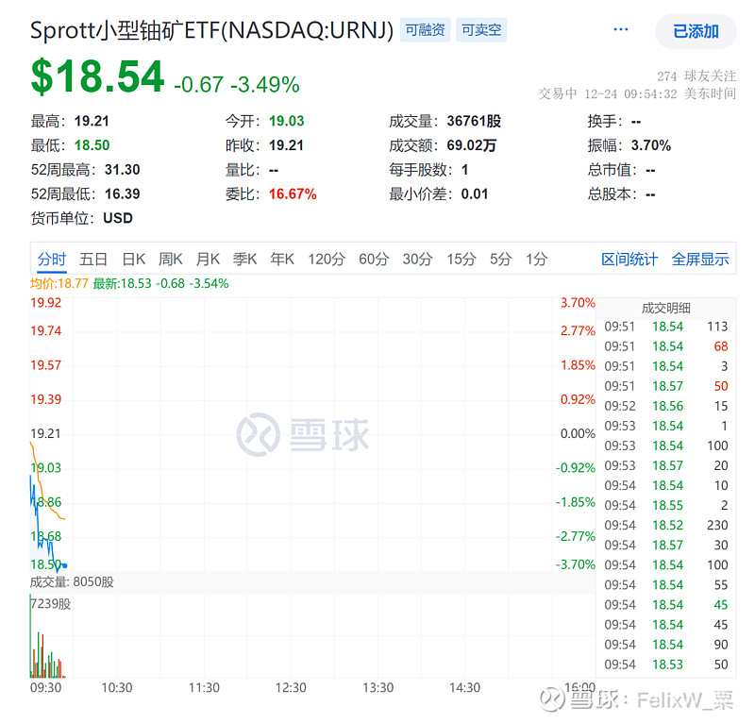Click the 委比 value 16.67%
Screen dimensions: 755x723
293,193
